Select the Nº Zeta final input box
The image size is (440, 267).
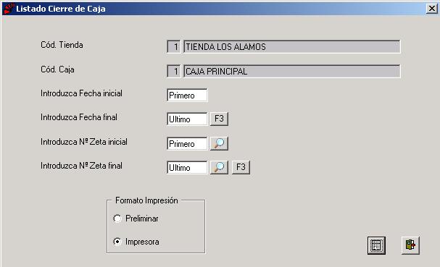point(187,168)
